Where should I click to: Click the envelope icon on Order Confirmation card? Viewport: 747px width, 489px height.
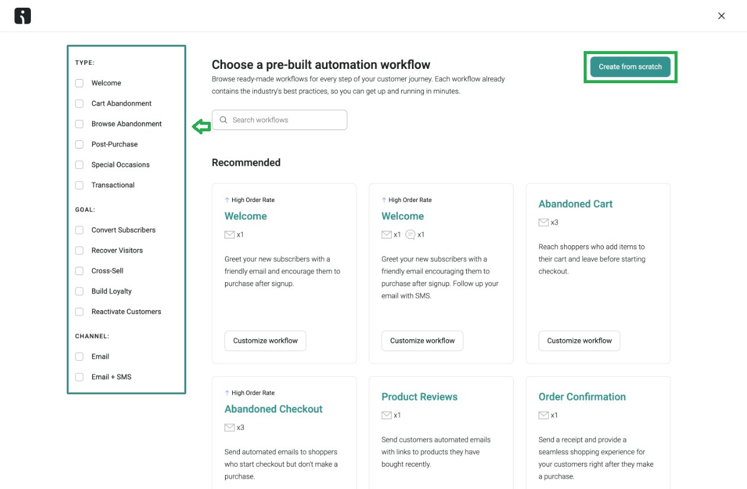(x=543, y=415)
